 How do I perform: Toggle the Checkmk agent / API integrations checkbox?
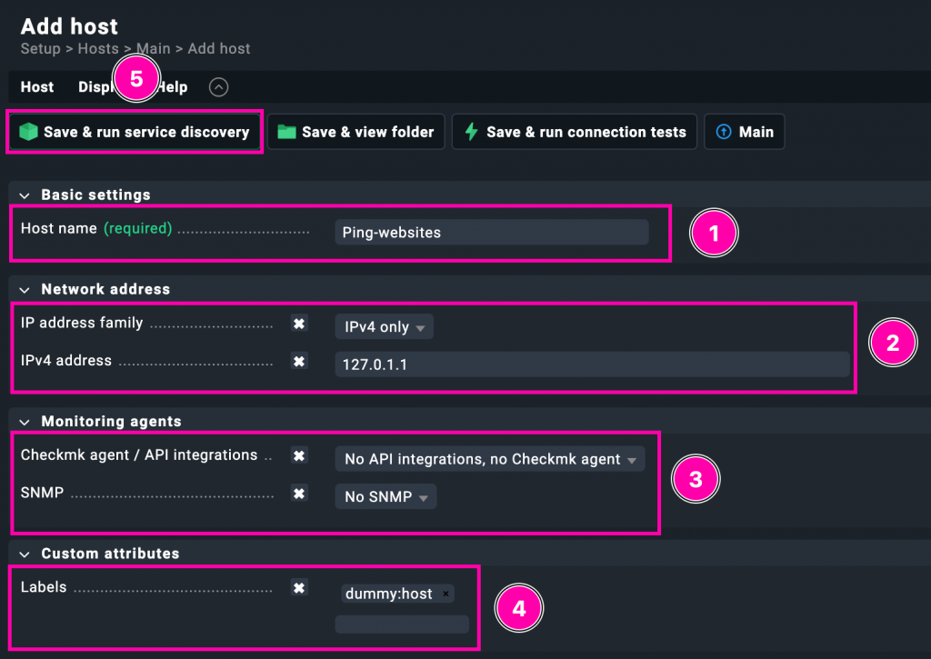click(298, 455)
